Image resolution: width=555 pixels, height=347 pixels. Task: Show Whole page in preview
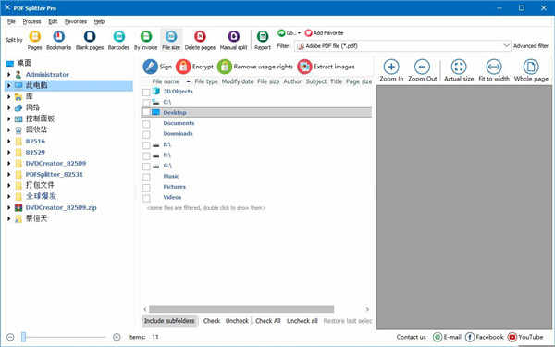531,67
